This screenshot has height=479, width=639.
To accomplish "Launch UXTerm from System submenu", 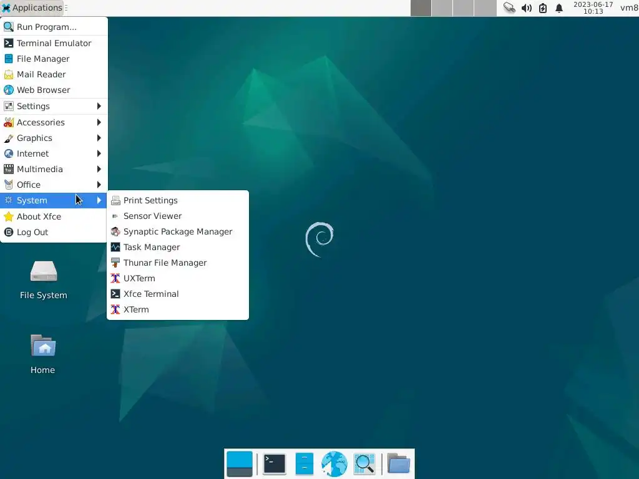I will (178, 278).
